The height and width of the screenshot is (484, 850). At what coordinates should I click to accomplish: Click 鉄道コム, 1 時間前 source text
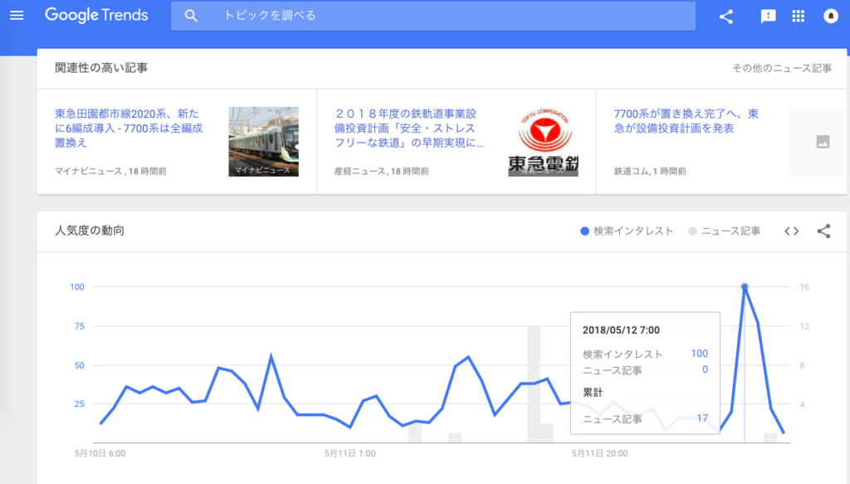tap(650, 171)
